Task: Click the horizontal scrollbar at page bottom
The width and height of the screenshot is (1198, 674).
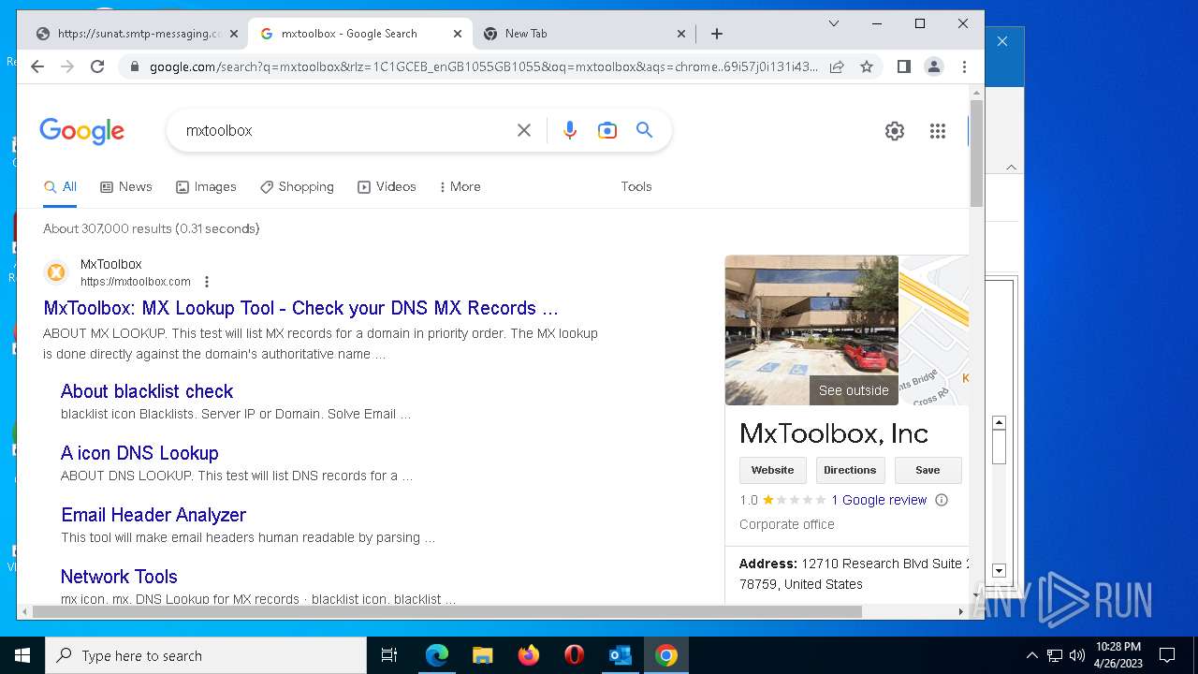Action: (446, 612)
